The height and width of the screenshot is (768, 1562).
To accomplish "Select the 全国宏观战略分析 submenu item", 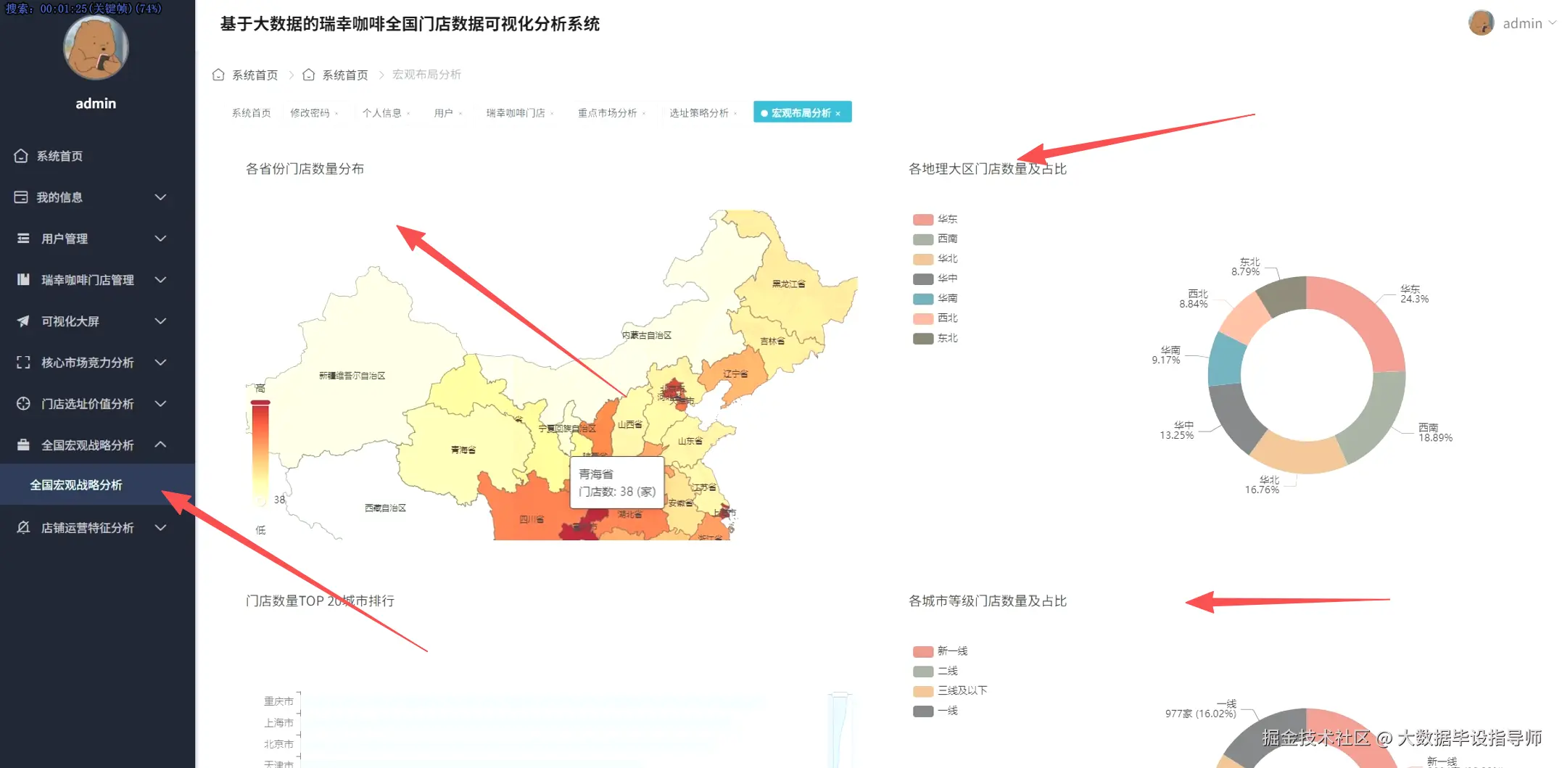I will (97, 485).
